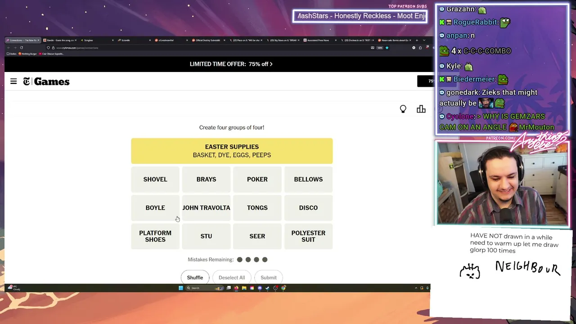576x324 pixels.
Task: Select the DISCO tile
Action: [x=308, y=207]
